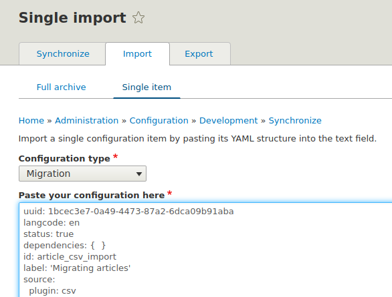The height and width of the screenshot is (297, 392).
Task: Click the 'id: article_csv_import' line
Action: pos(70,256)
